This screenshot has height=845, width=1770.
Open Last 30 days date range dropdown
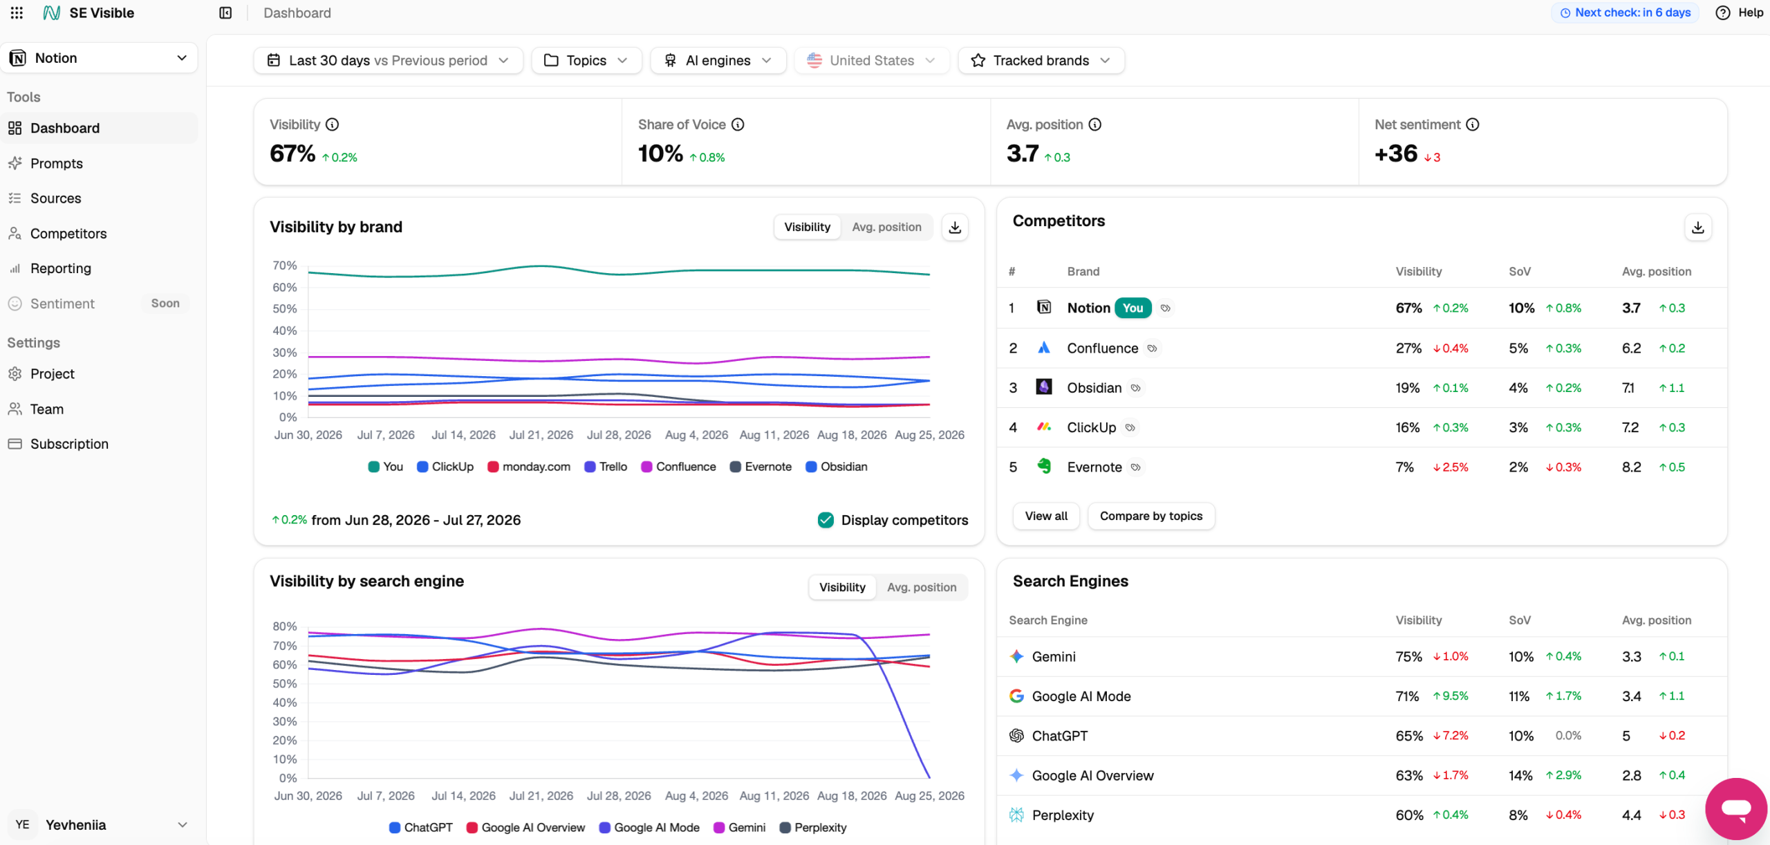click(389, 61)
